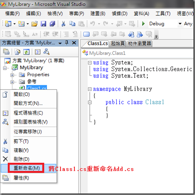Screen dimensions: 195x195
Task: Click Solution Explorer Properties icon
Action: (x=6, y=52)
